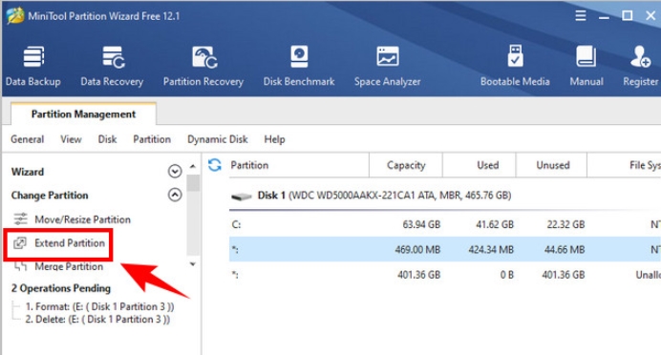Start the Disk Benchmark tool
Image resolution: width=661 pixels, height=355 pixels.
click(x=299, y=66)
